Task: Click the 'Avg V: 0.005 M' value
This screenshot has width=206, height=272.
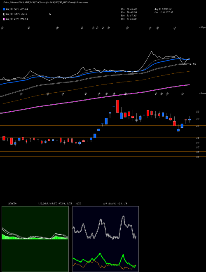Action: [163, 9]
